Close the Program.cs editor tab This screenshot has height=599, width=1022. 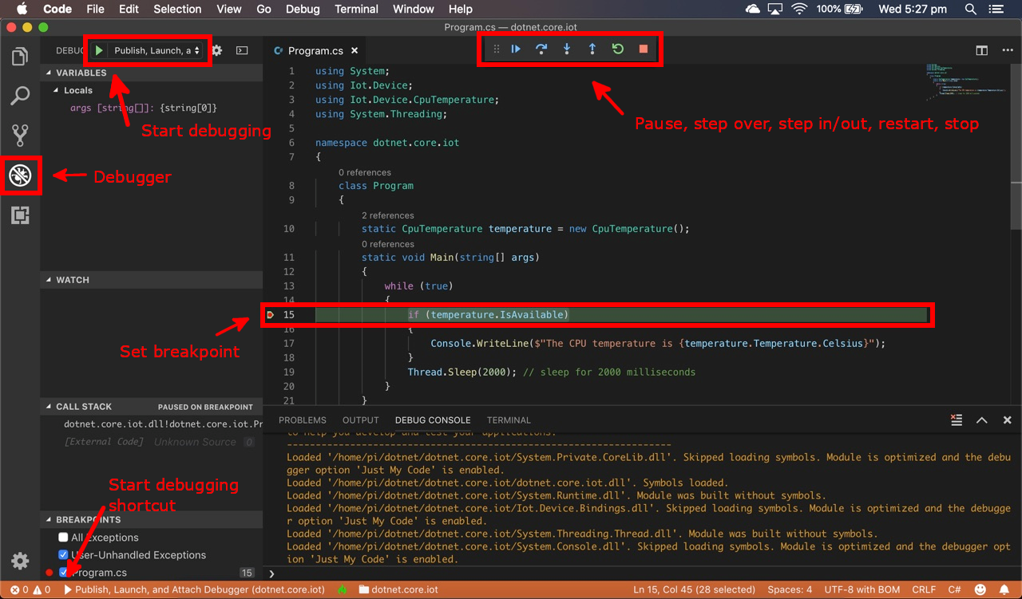pyautogui.click(x=355, y=50)
